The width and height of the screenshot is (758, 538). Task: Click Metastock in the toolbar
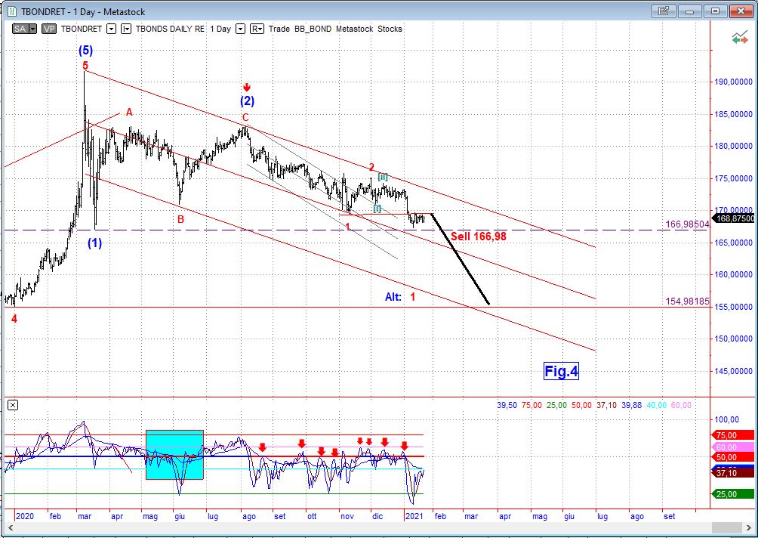click(354, 29)
